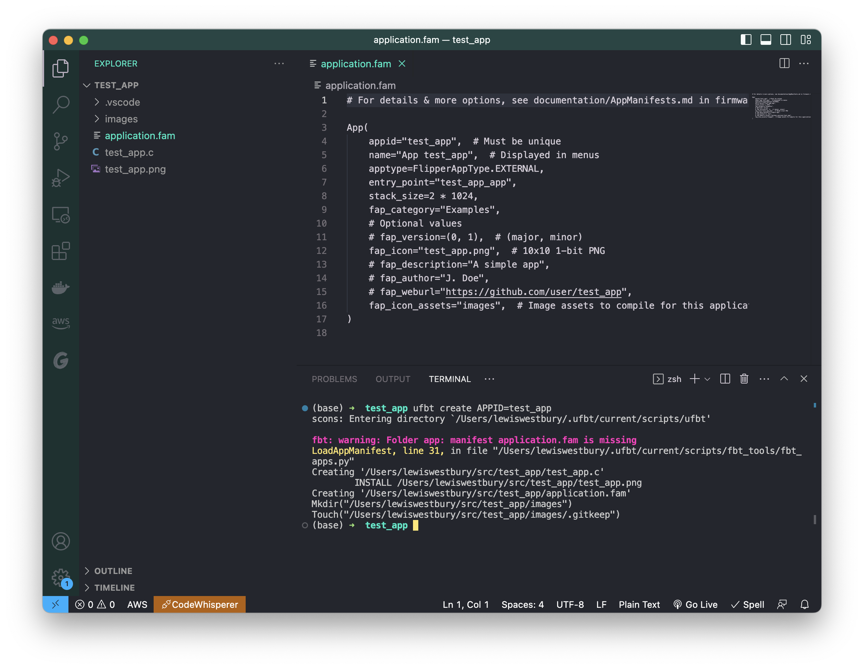Maximize the panel size chevron
The image size is (864, 669).
click(x=784, y=379)
